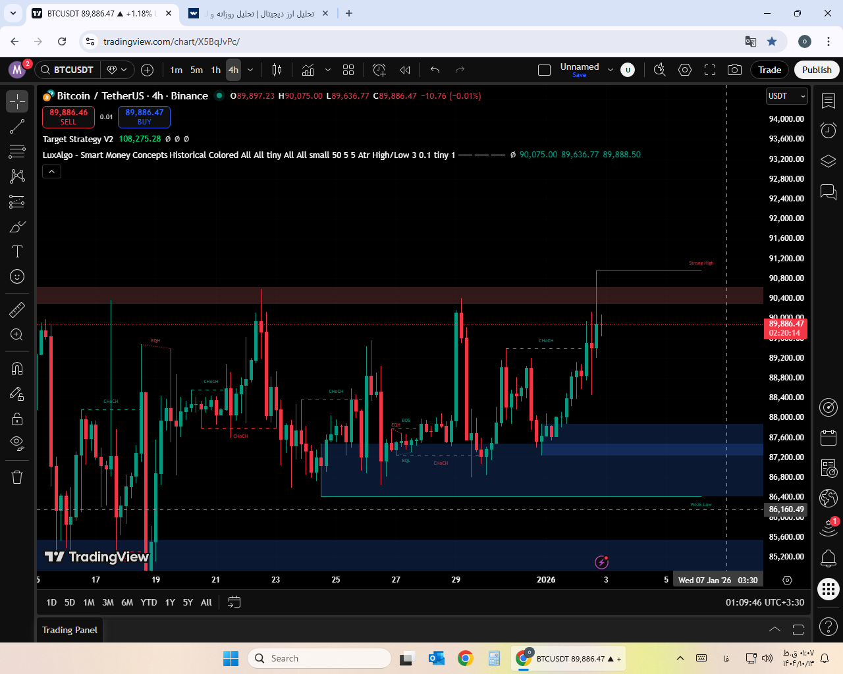Open the ruler measure tool
This screenshot has width=843, height=674.
(17, 309)
